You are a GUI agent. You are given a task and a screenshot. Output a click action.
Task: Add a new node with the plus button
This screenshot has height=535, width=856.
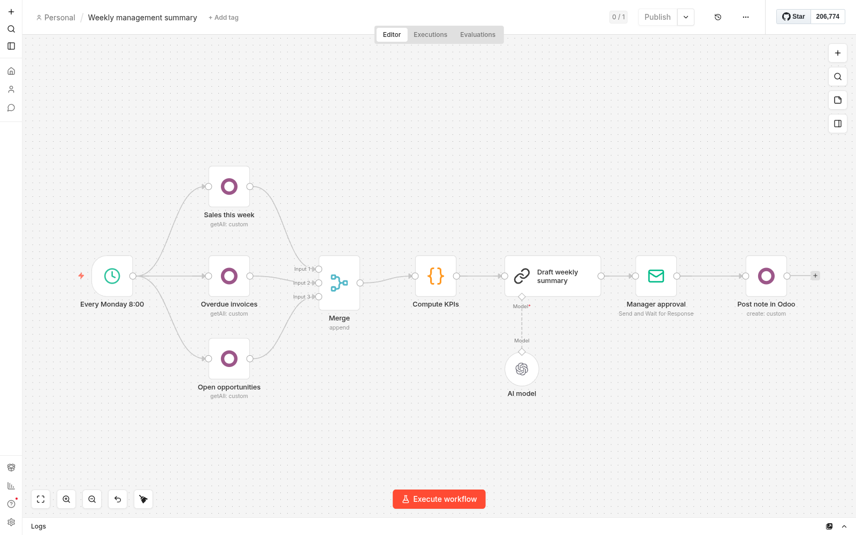[838, 53]
